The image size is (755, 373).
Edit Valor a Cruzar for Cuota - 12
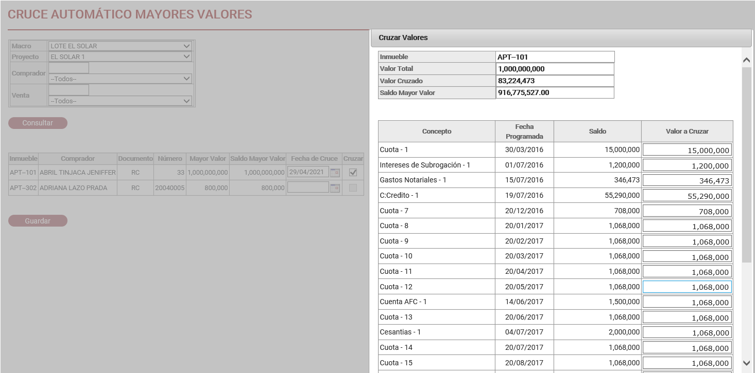point(687,287)
